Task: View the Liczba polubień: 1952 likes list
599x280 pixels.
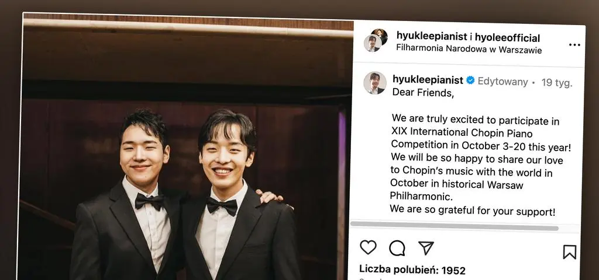Action: click(x=412, y=269)
